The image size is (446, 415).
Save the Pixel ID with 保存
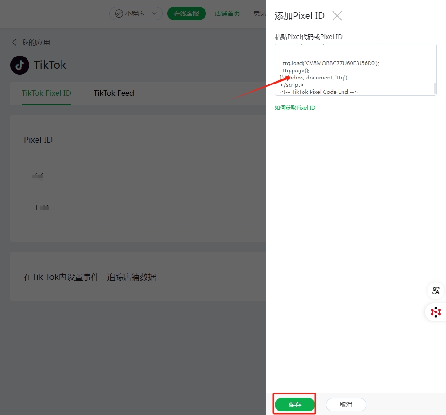294,405
